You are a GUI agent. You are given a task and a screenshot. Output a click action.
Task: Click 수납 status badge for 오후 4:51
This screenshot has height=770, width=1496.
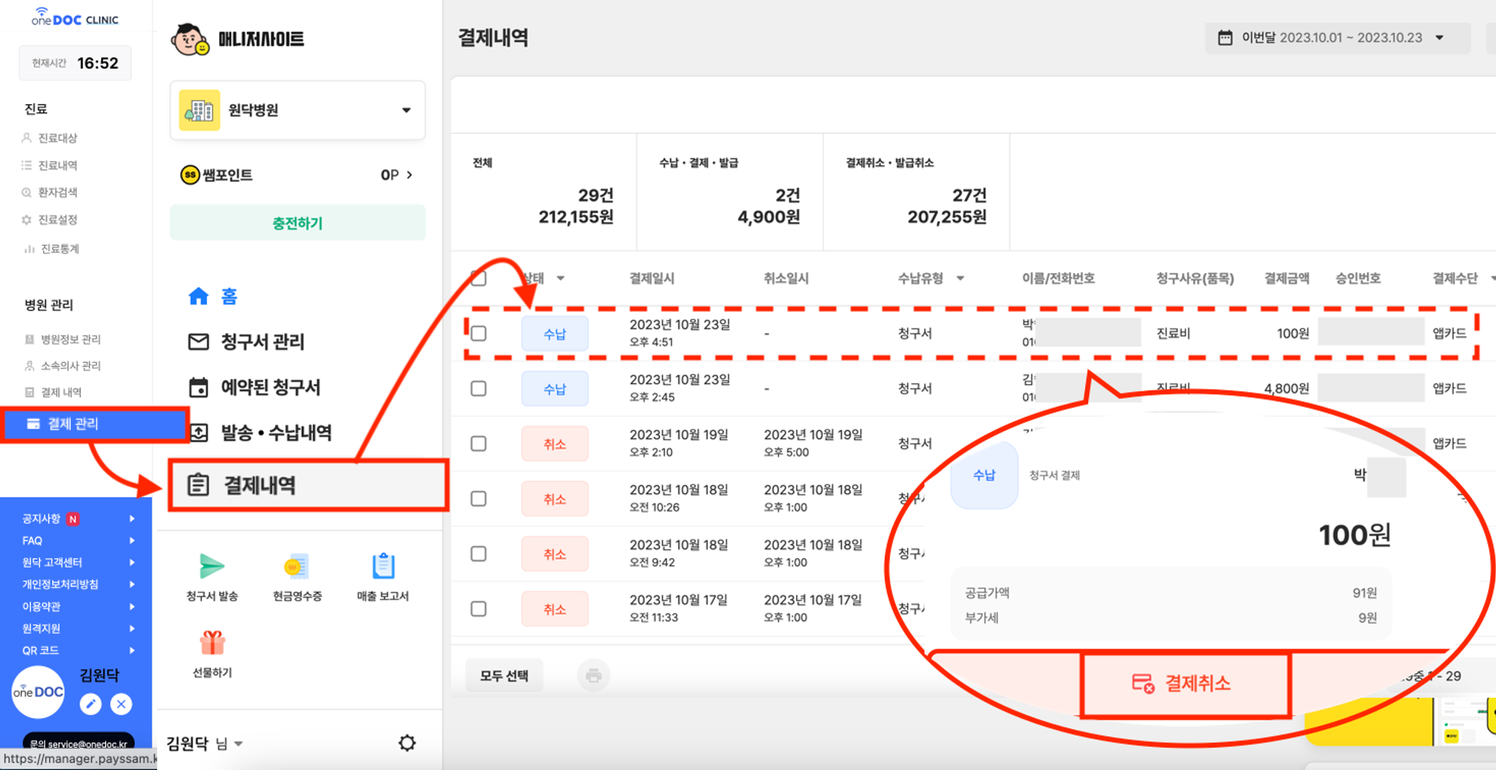click(x=554, y=334)
